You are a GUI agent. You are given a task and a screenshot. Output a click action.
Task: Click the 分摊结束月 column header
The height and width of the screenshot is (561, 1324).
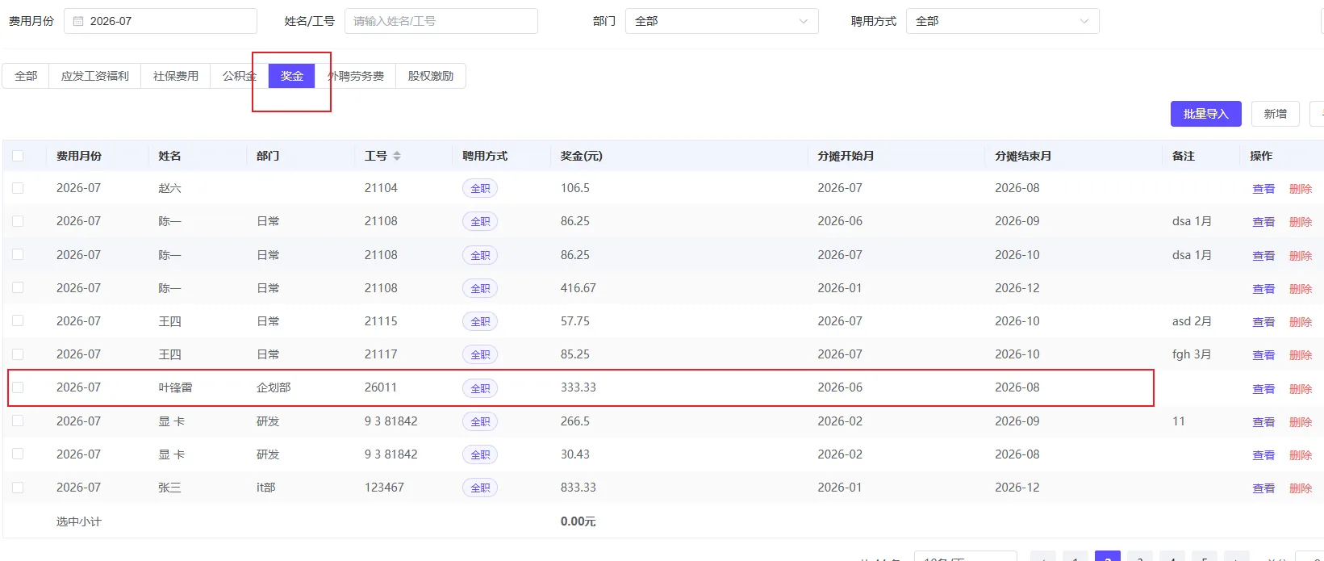[x=1023, y=156]
